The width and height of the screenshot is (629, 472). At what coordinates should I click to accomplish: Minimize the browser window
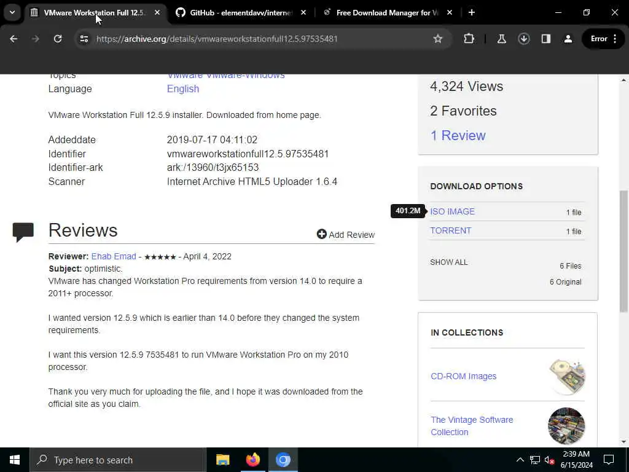[558, 13]
